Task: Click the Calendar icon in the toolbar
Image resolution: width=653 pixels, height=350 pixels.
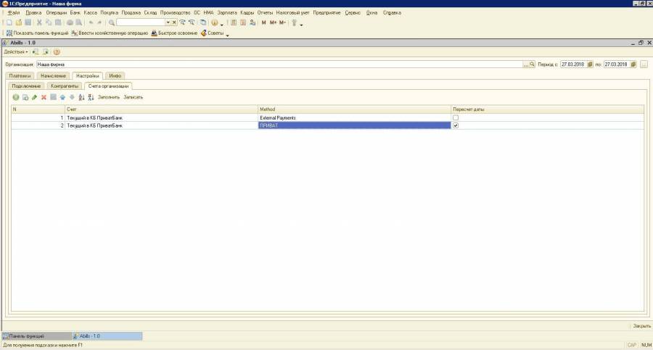Action: tap(243, 22)
